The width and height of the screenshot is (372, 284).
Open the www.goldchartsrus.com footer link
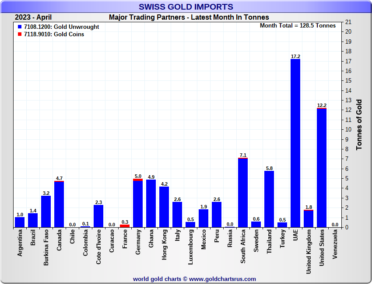pyautogui.click(x=222, y=279)
